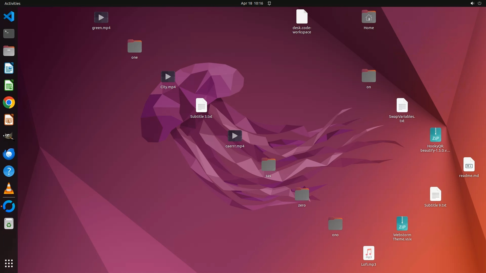Screen dimensions: 486x273
Task: Open system volume and power menu
Action: pyautogui.click(x=476, y=3)
